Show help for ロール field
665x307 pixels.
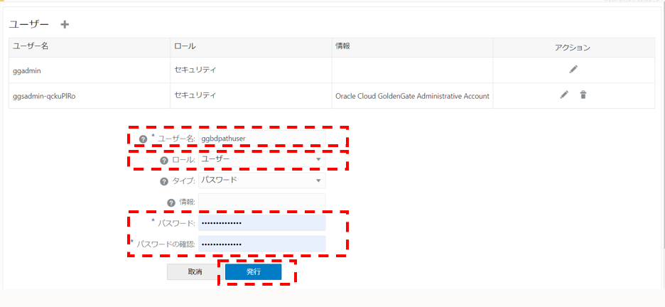click(x=163, y=161)
